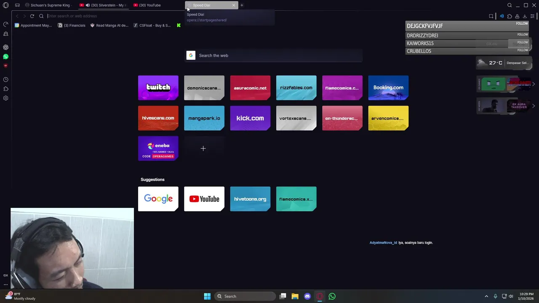
Task: Expand GX Mods carousel arrow
Action: (534, 106)
